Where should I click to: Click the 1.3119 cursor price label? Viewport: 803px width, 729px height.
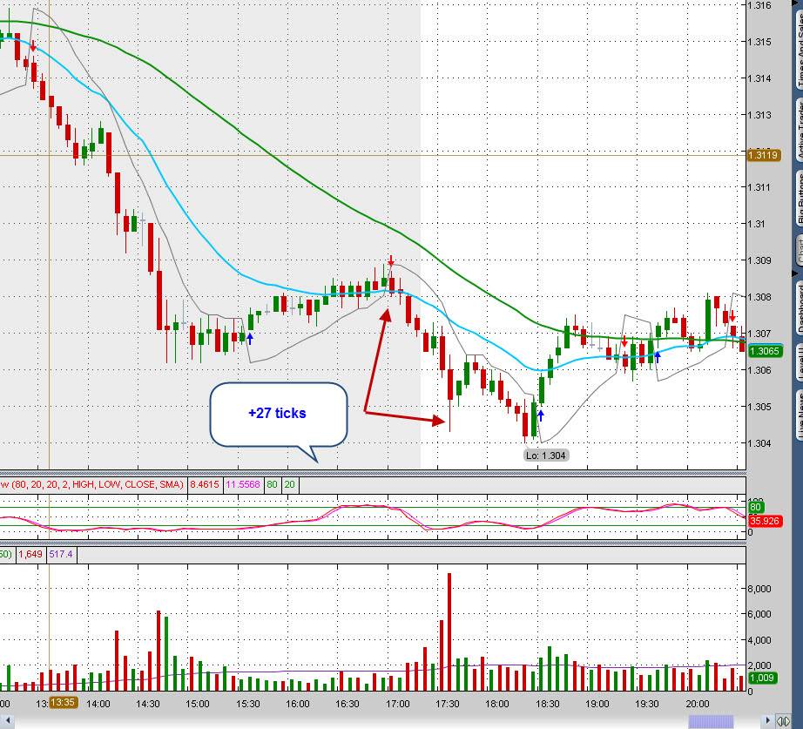pos(764,155)
